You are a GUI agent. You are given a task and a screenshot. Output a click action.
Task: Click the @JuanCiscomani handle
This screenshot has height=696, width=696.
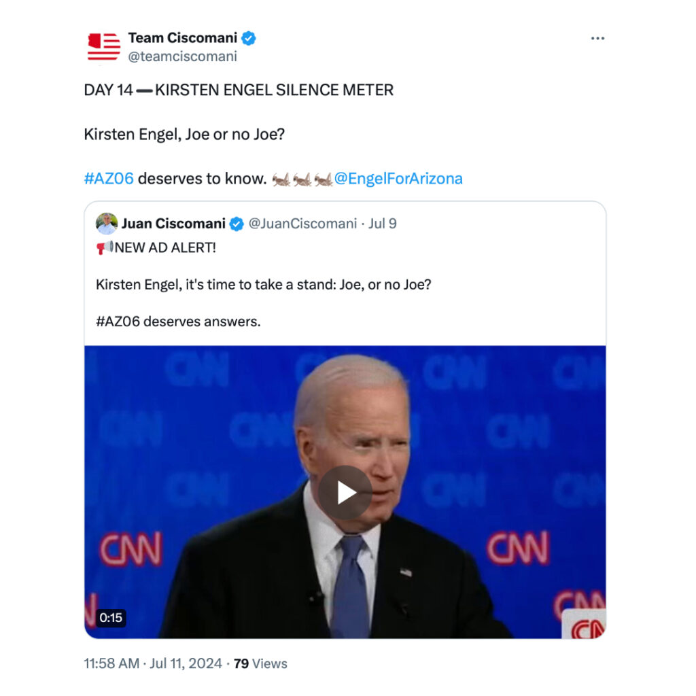click(x=302, y=224)
